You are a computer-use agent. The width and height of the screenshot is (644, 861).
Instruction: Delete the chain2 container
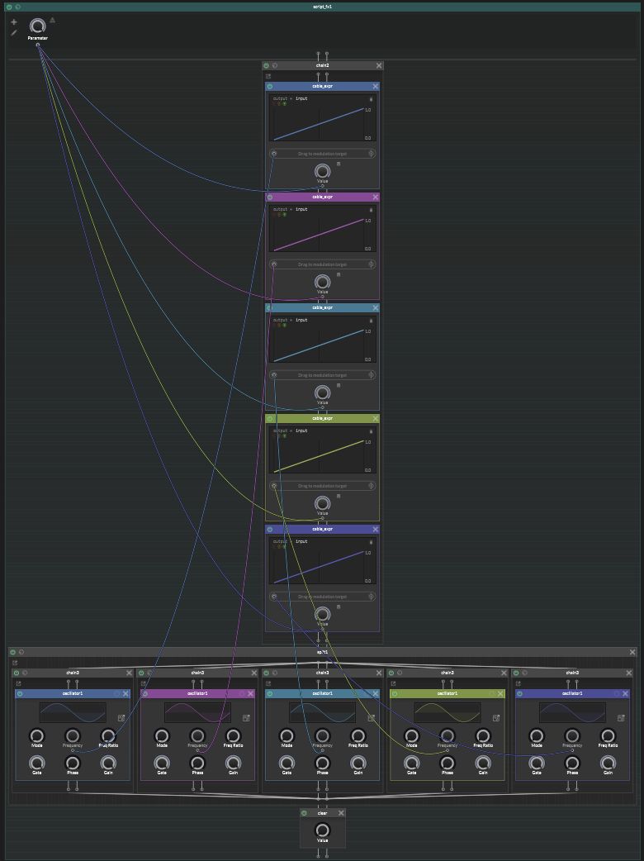tap(378, 65)
